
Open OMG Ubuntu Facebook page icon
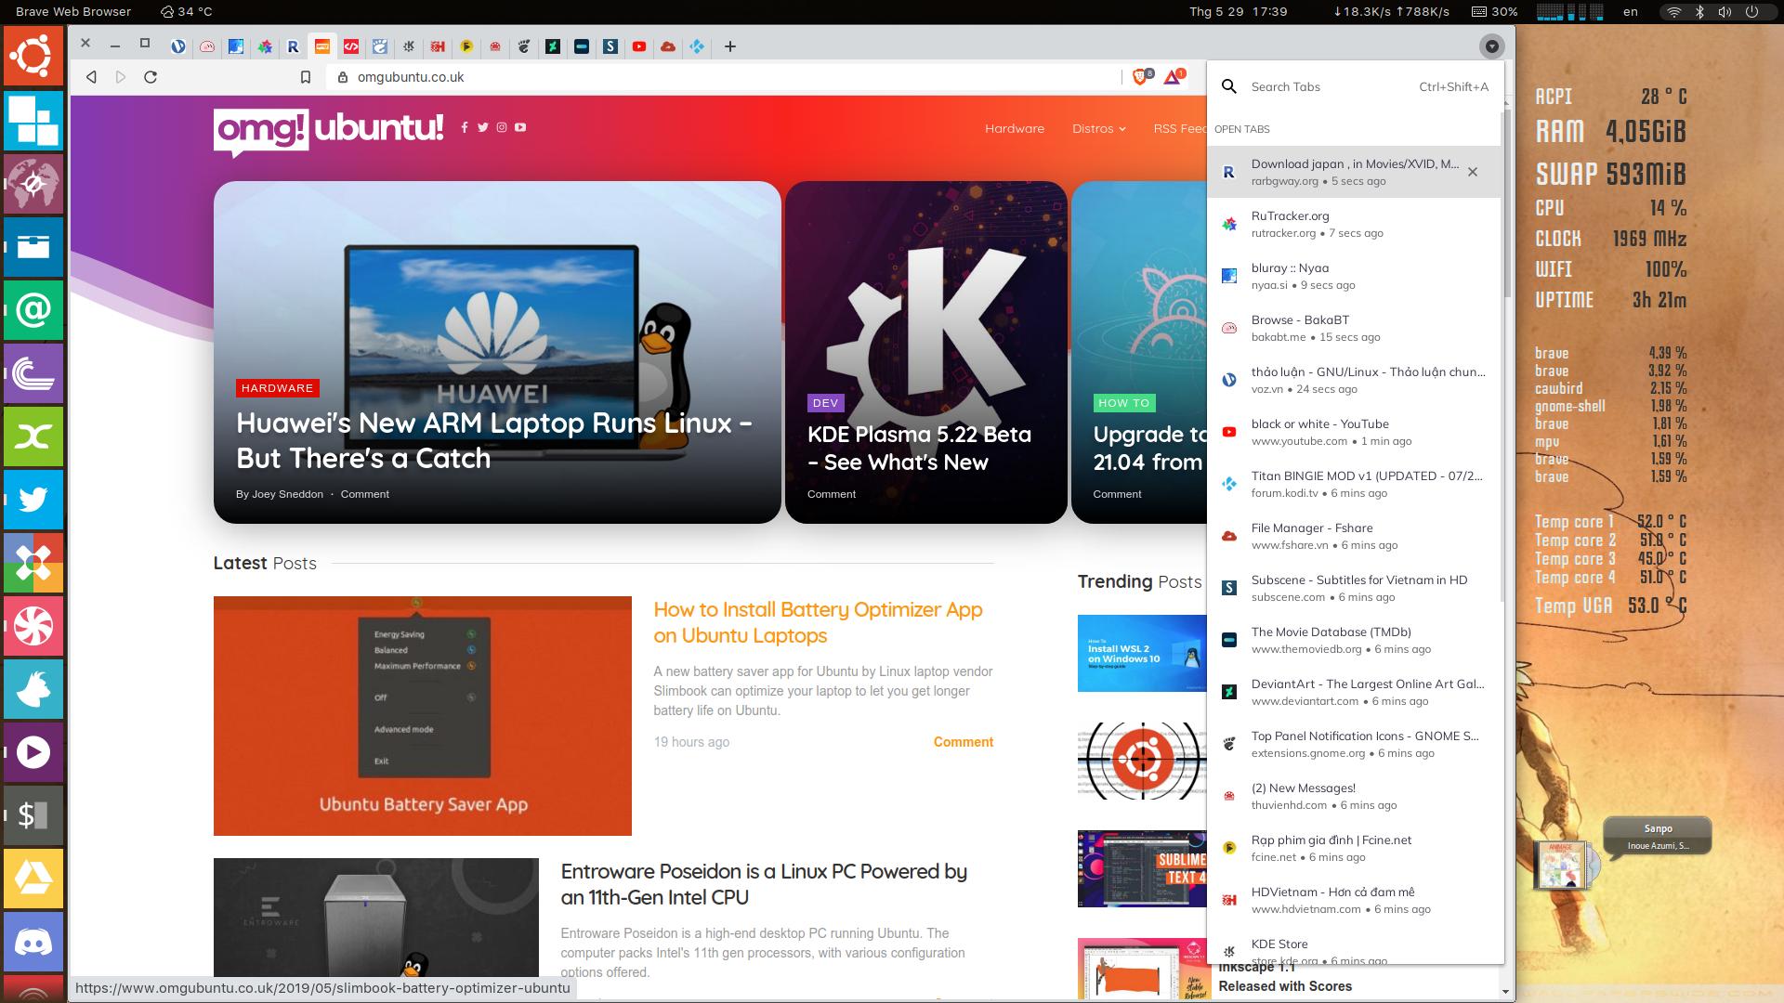[465, 127]
